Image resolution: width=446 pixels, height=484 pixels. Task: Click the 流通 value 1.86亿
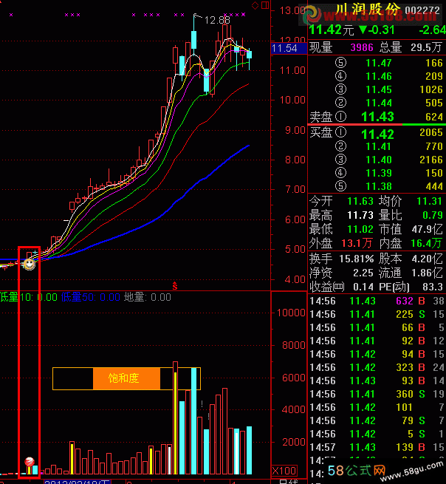[427, 273]
